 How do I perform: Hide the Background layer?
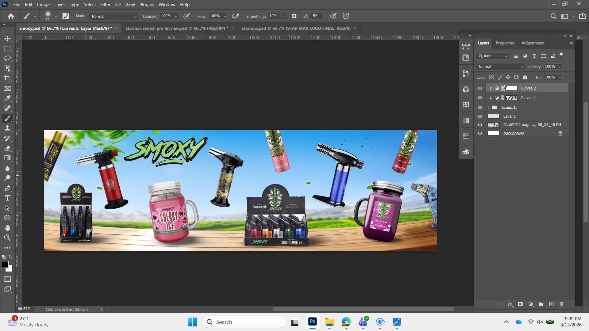[x=480, y=133]
